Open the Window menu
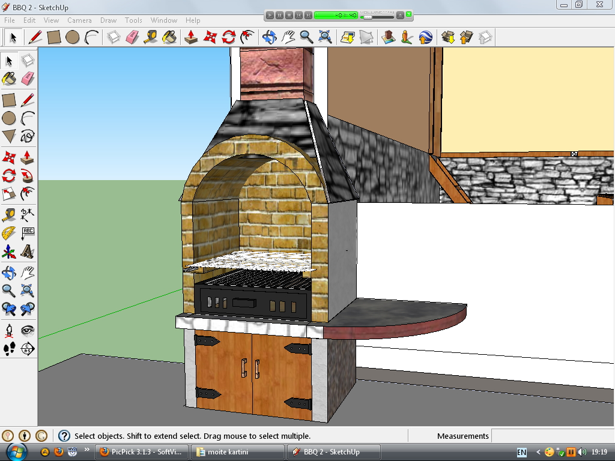Image resolution: width=615 pixels, height=461 pixels. pos(163,20)
